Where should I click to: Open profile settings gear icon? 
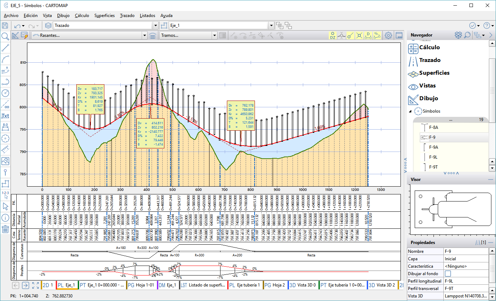click(x=388, y=35)
